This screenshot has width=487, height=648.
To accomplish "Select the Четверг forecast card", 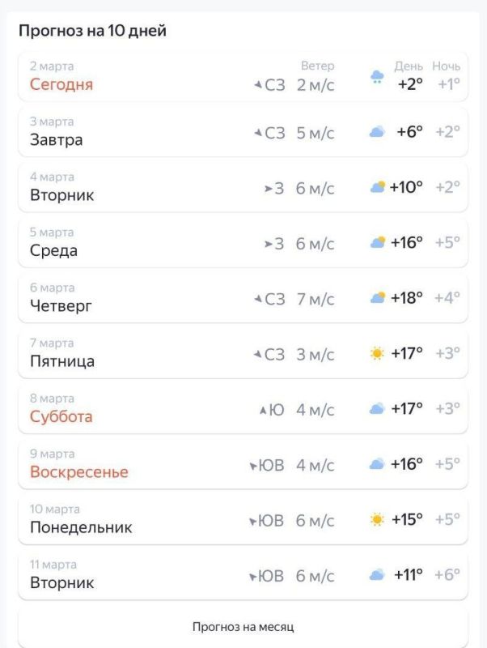I will point(243,298).
